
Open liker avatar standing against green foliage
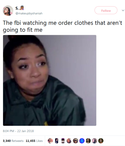[101, 140]
